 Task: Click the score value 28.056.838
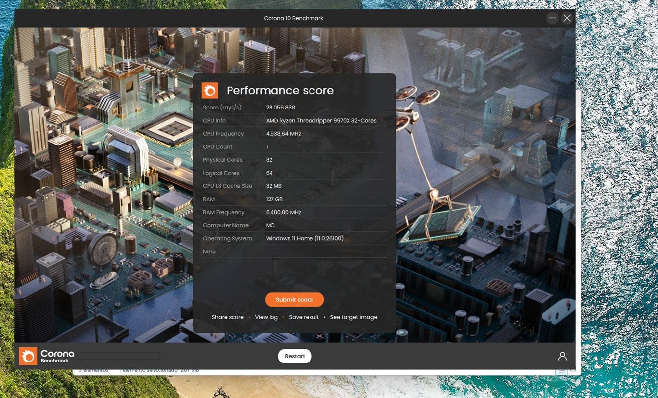tap(280, 108)
